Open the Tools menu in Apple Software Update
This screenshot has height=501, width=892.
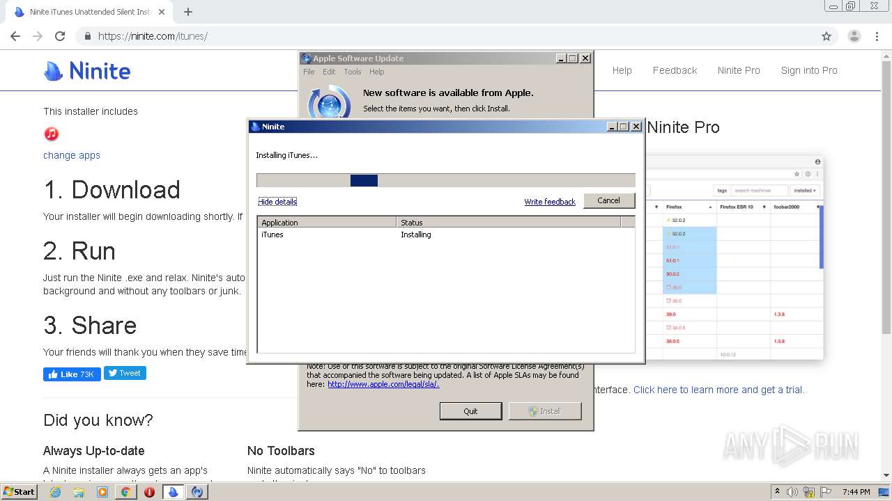tap(353, 72)
